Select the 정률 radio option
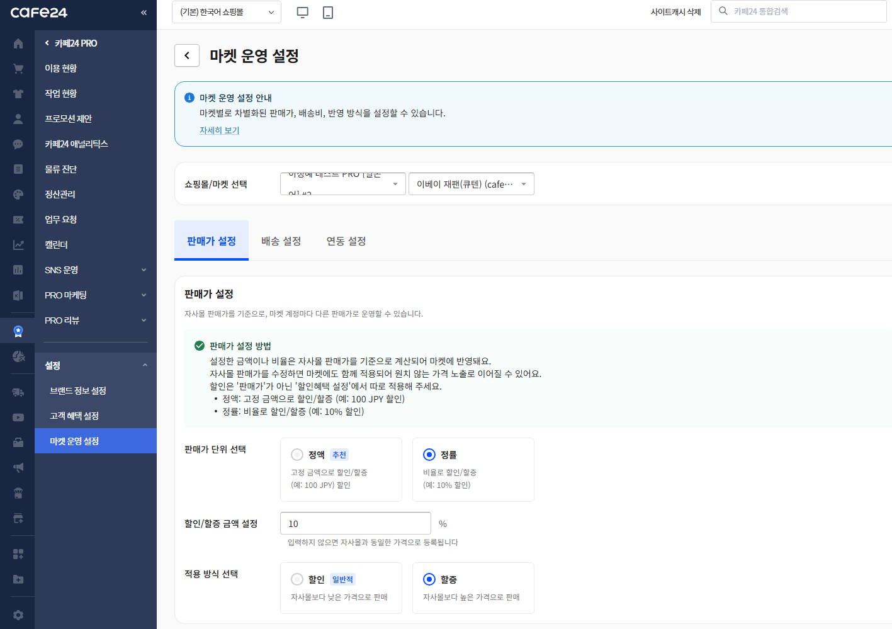The width and height of the screenshot is (892, 629). [429, 455]
